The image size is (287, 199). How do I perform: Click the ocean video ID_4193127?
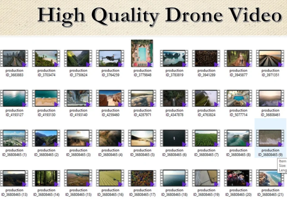coord(14,99)
